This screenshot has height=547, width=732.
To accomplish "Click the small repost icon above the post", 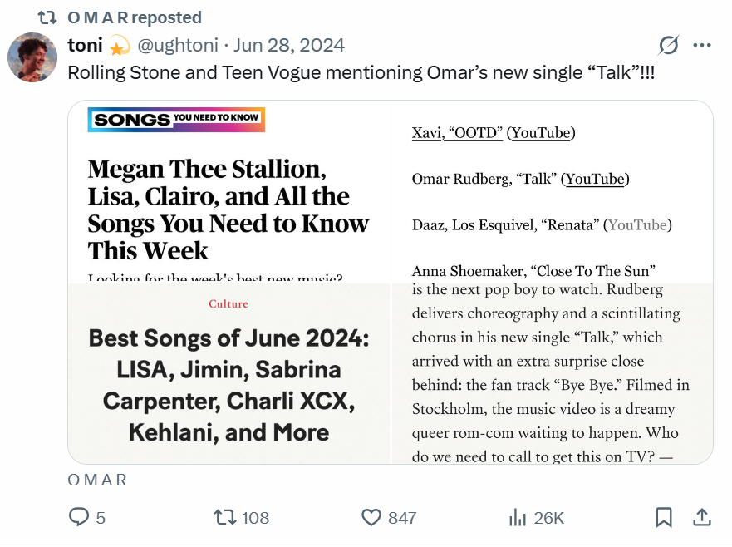I will pyautogui.click(x=47, y=17).
